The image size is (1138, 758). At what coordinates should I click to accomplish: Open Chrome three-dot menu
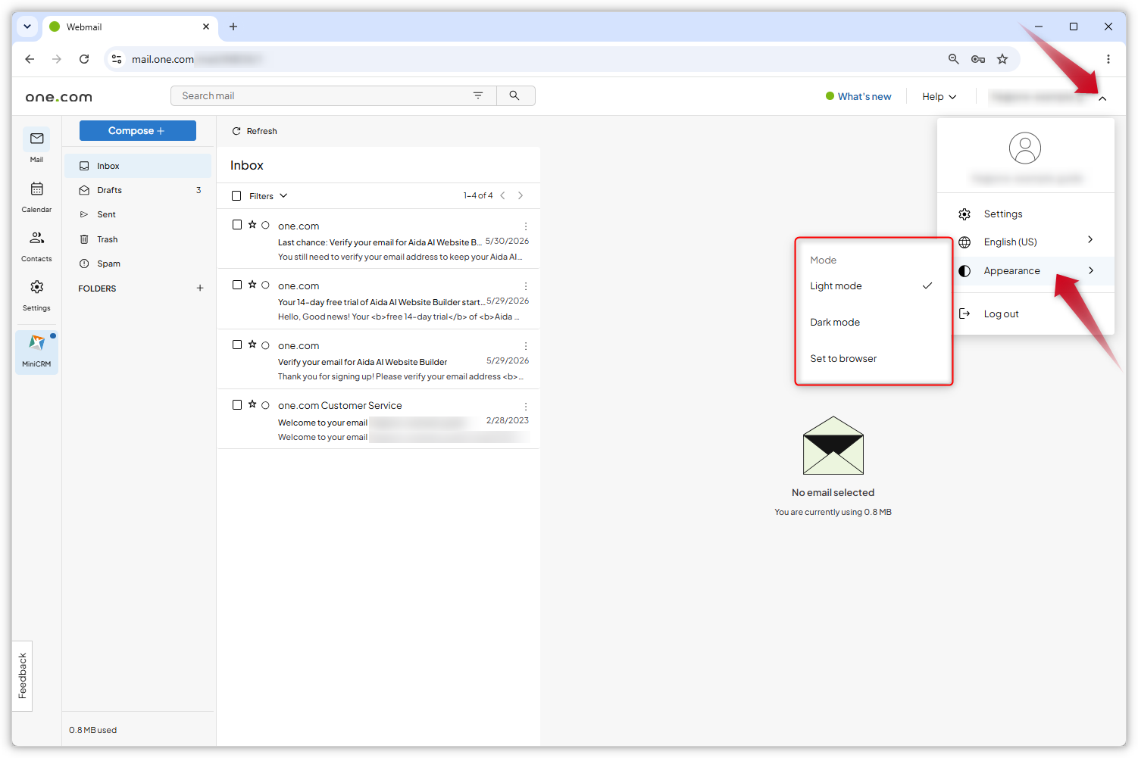(x=1108, y=59)
